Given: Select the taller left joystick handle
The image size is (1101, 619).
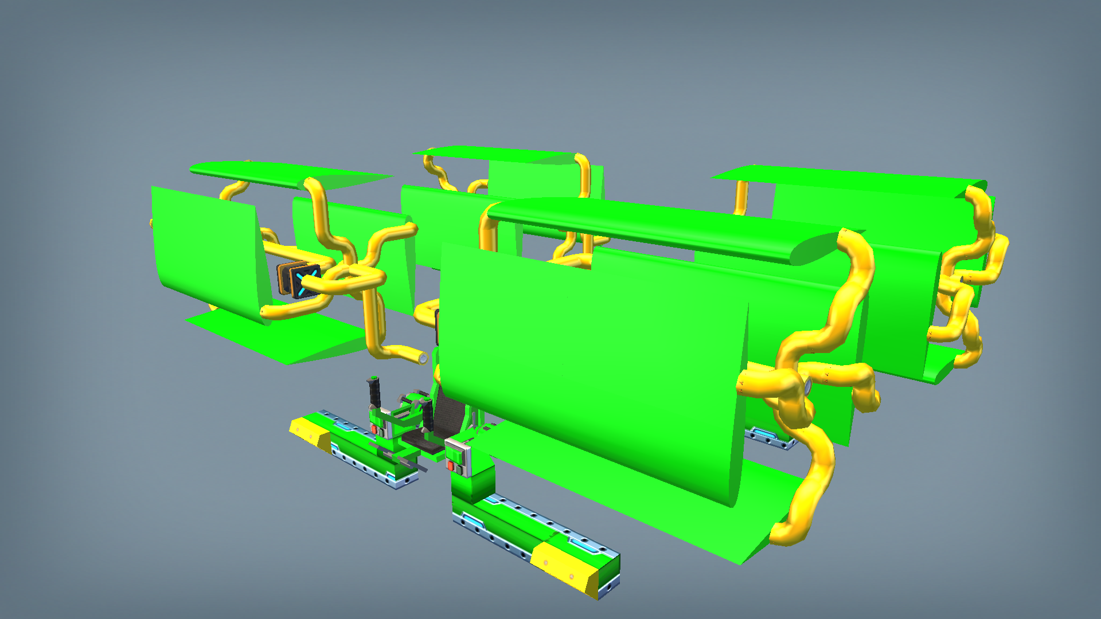Looking at the screenshot, I should tap(374, 392).
